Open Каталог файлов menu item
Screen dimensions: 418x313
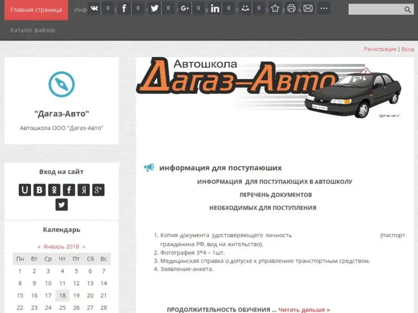pos(33,30)
